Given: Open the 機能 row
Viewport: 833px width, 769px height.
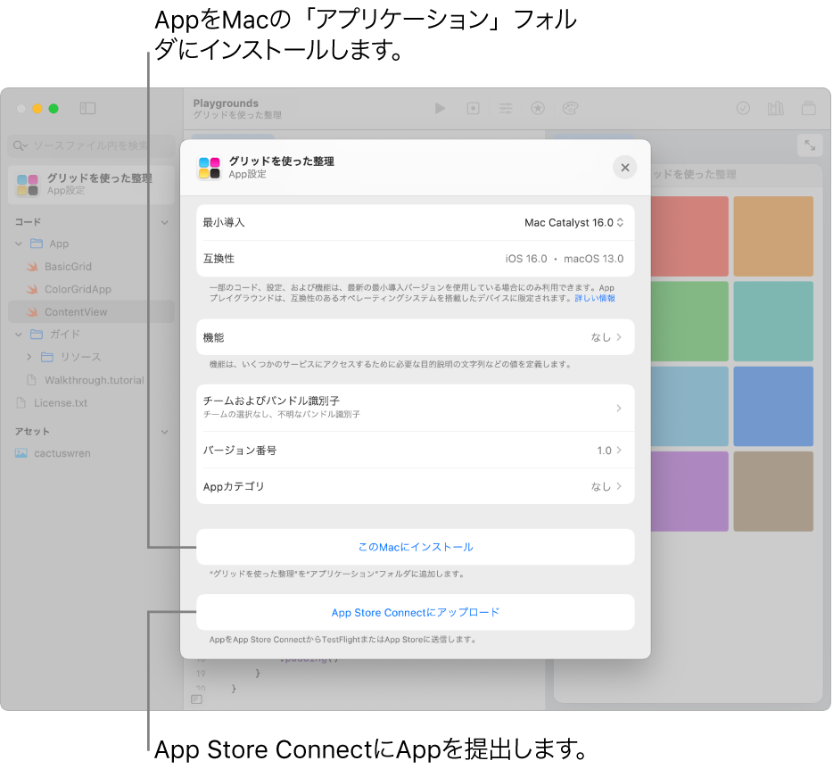Looking at the screenshot, I should click(416, 337).
